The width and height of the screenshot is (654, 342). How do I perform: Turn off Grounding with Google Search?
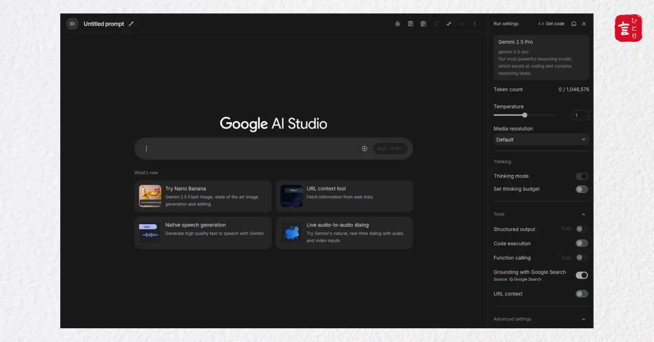[x=582, y=275]
